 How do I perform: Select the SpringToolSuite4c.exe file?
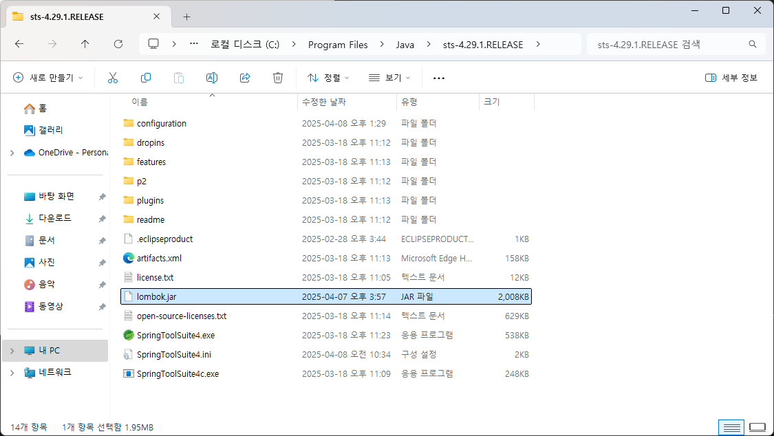click(x=326, y=373)
